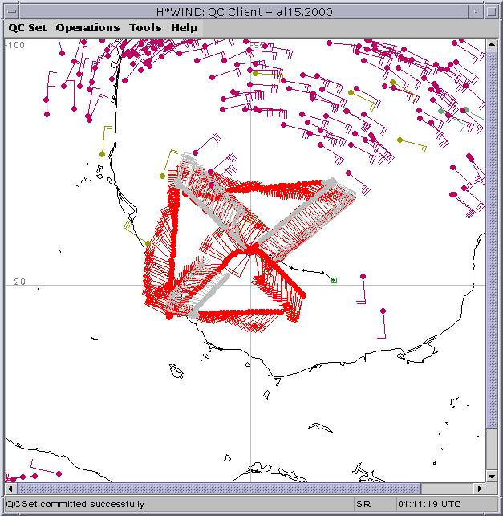Click the UTC time display

430,504
